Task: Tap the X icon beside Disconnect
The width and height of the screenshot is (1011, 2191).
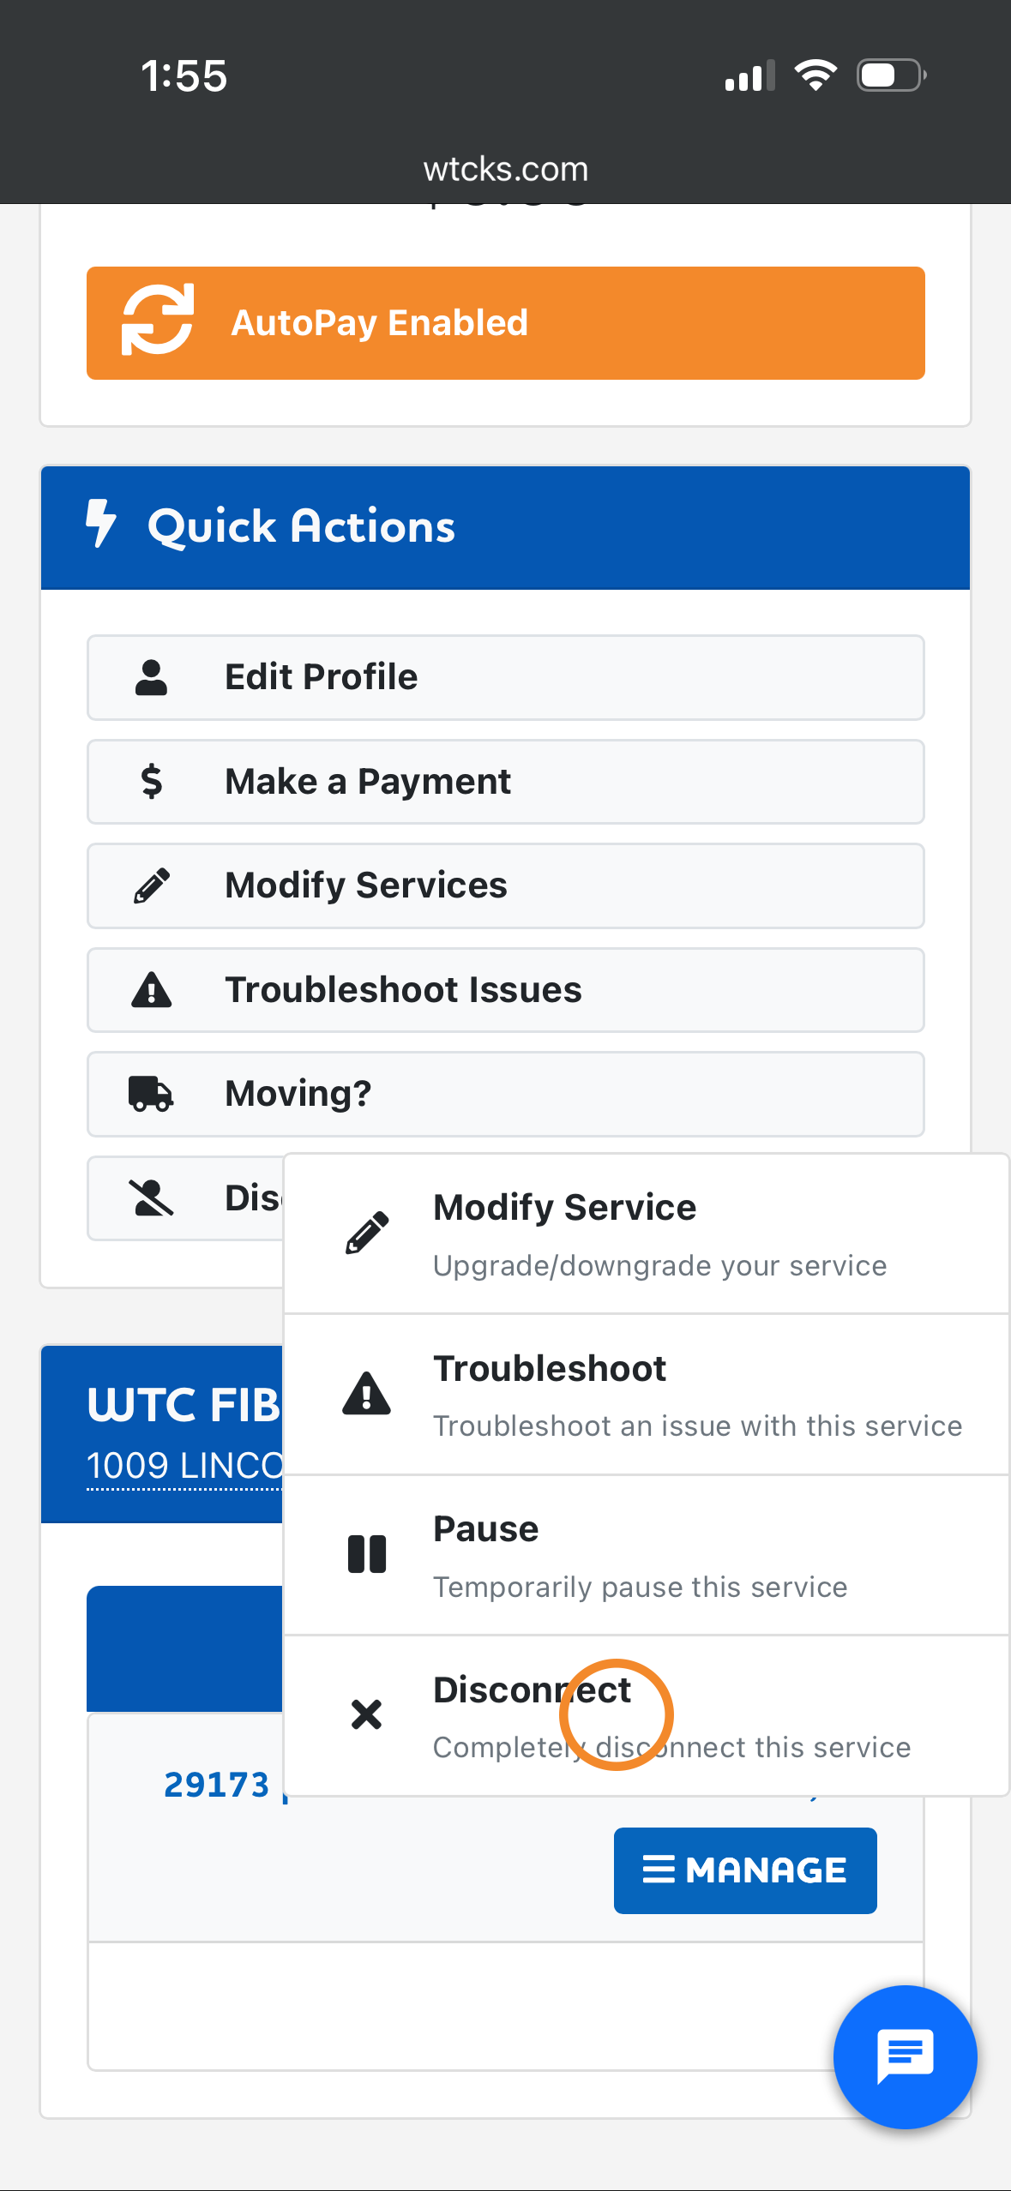Action: (x=367, y=1714)
